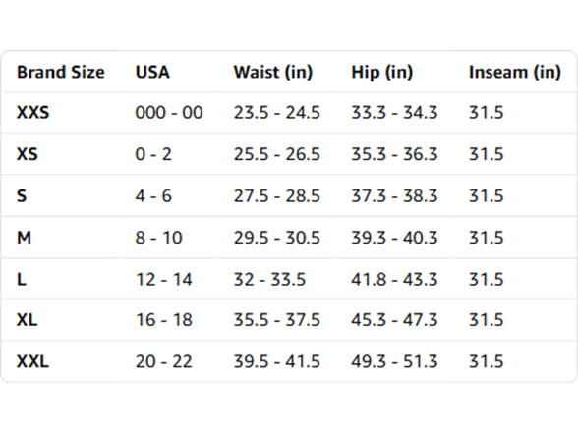
Task: Select inseam value in XXS row
Action: point(486,112)
